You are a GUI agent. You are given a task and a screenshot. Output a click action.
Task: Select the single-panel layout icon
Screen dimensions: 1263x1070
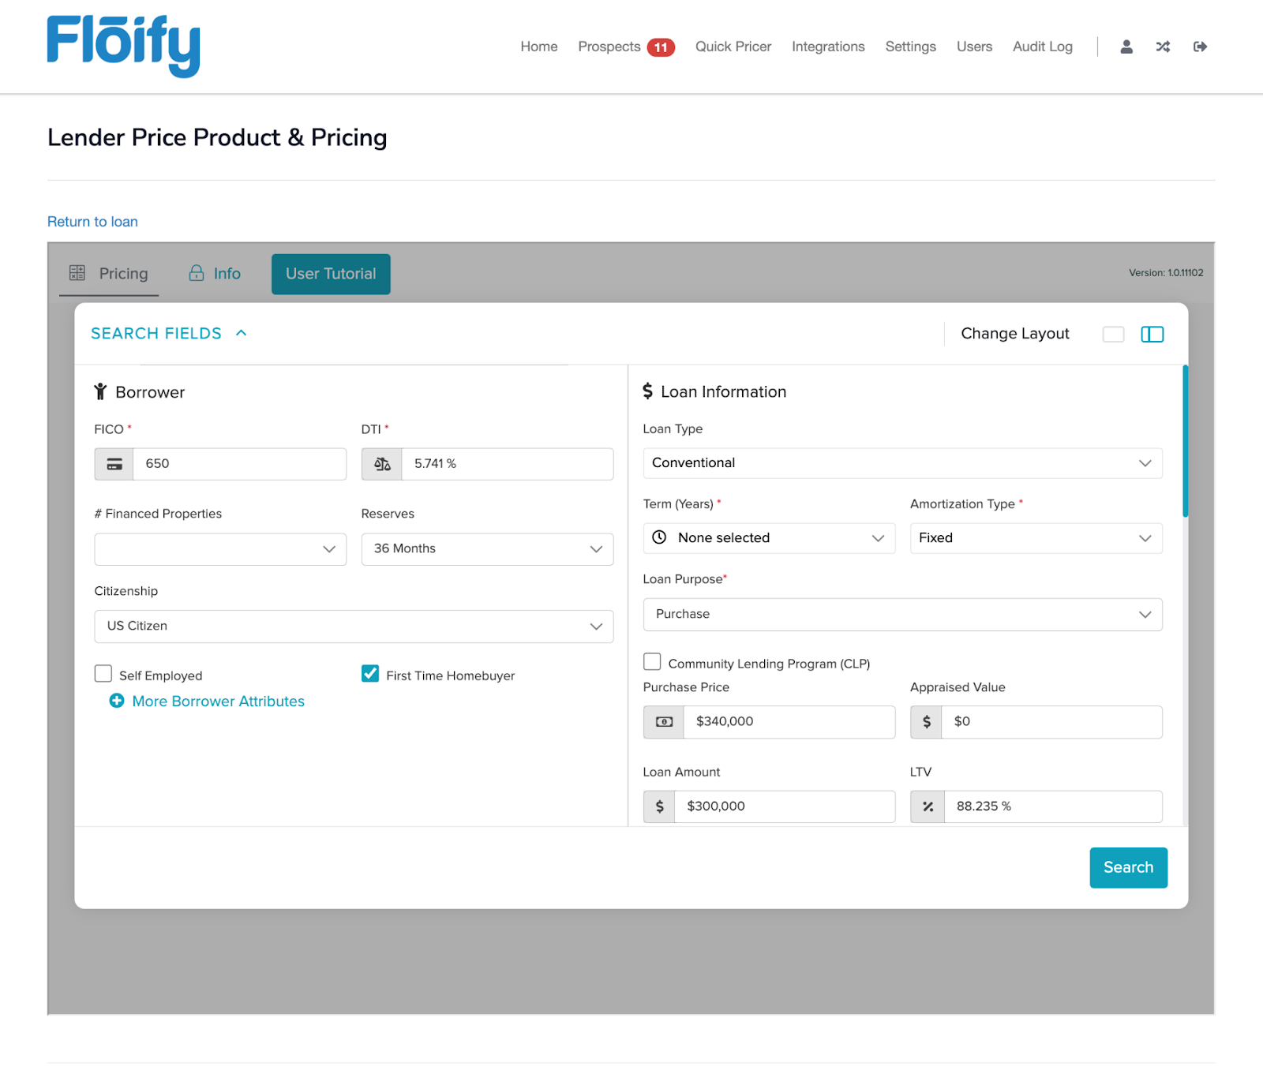[x=1113, y=335]
